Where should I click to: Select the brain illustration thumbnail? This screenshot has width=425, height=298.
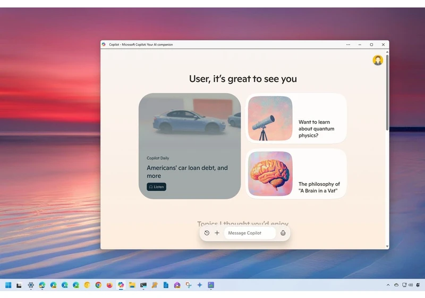pos(270,173)
